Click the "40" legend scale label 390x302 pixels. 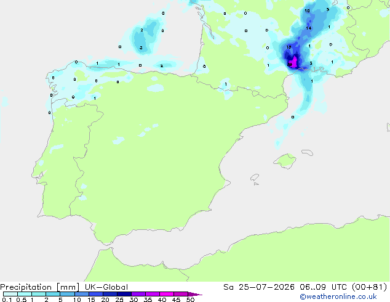click(x=162, y=300)
